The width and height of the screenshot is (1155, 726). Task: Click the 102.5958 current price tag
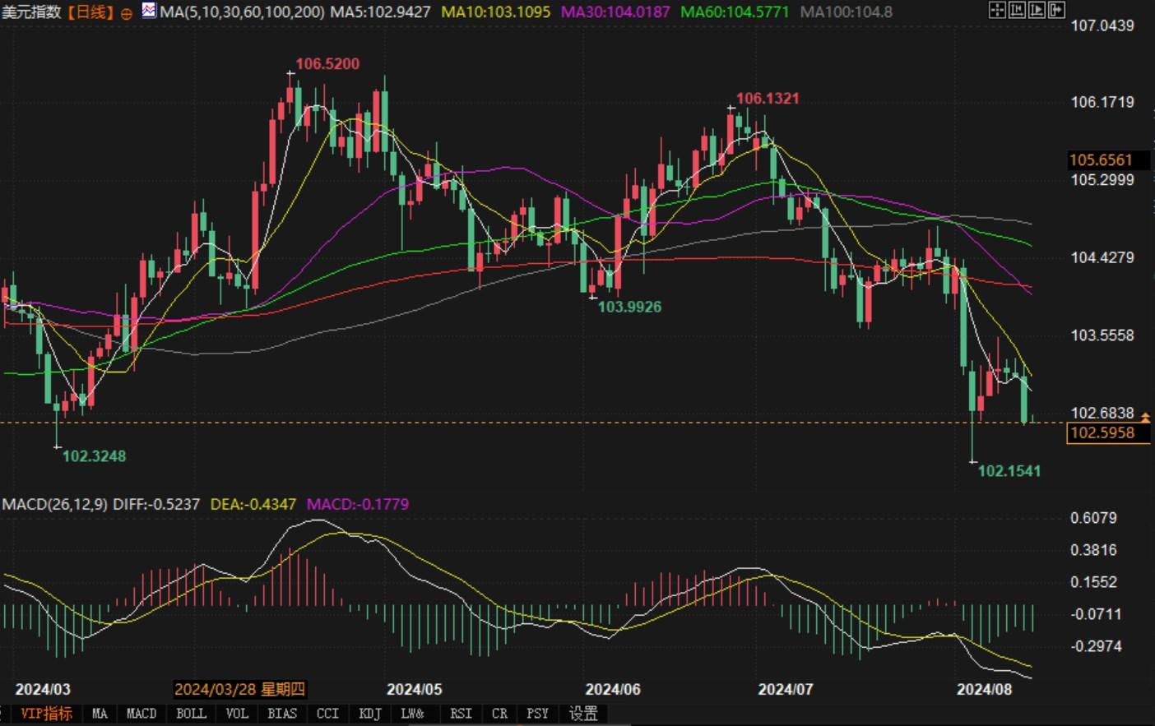[1102, 433]
